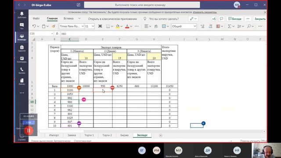Click the find magnifier icon
Screen dimensions: 281x158
coord(249,26)
